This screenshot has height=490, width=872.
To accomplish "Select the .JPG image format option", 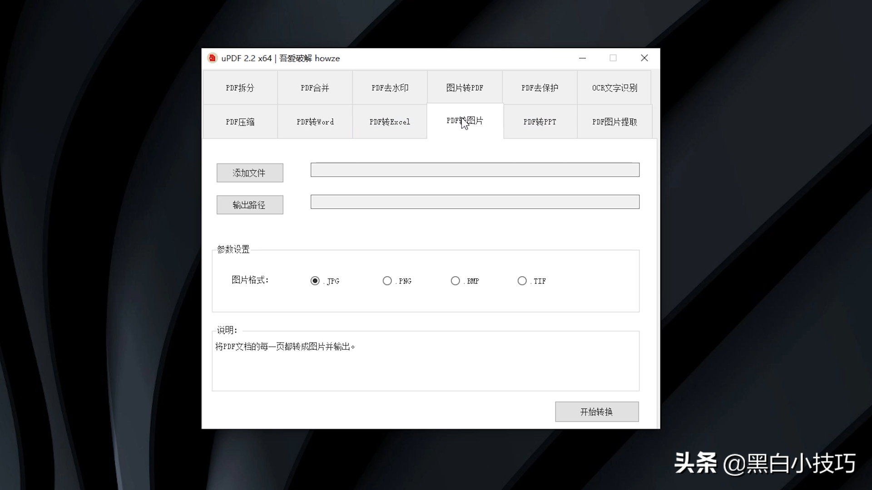I will pos(315,281).
